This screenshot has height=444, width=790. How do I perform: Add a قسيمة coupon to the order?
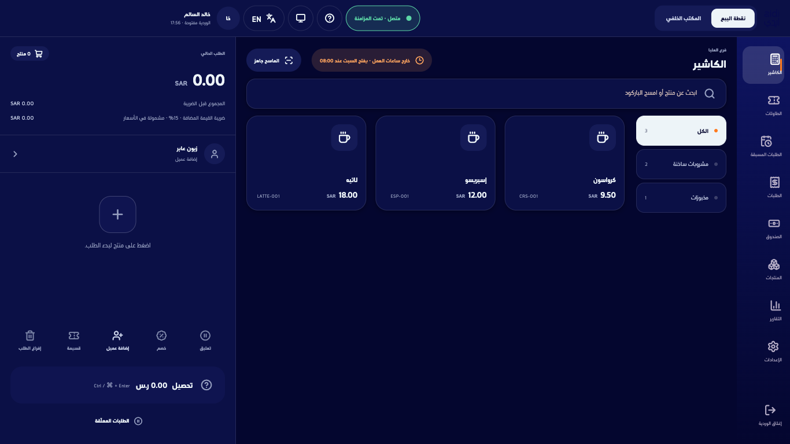tap(74, 341)
